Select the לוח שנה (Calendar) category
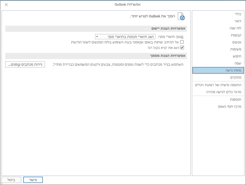Viewport: 246px width, 185px height. pyautogui.click(x=218, y=28)
